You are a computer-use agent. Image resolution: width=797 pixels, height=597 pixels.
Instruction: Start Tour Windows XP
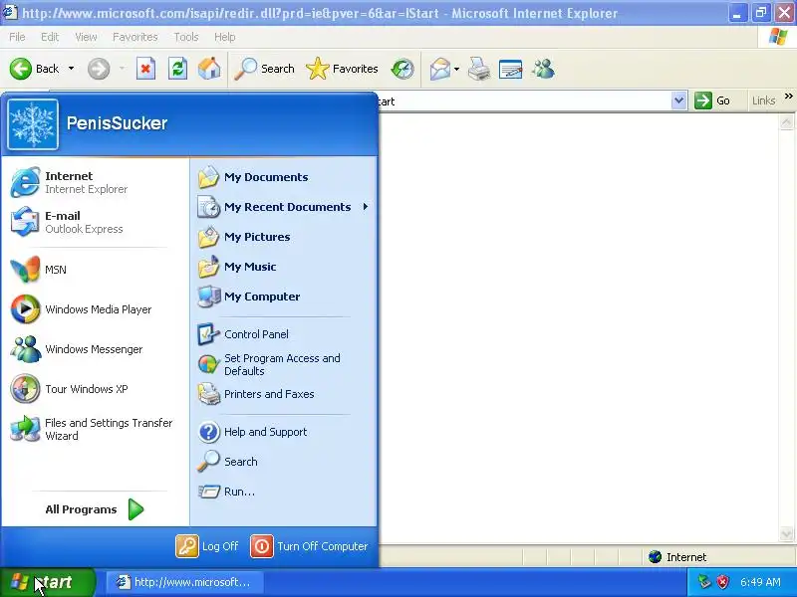click(95, 389)
